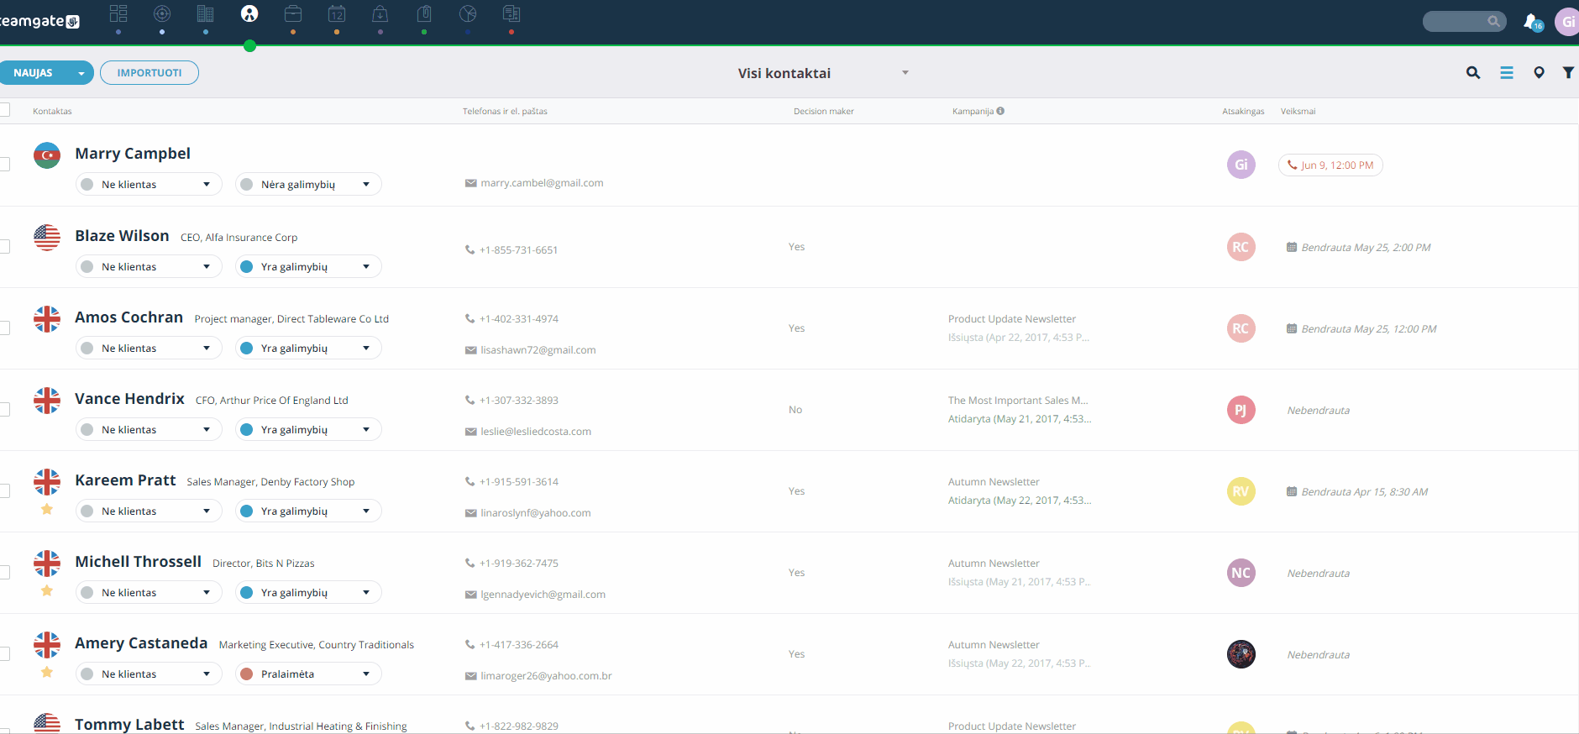
Task: Open the pie chart insights icon
Action: click(x=468, y=13)
